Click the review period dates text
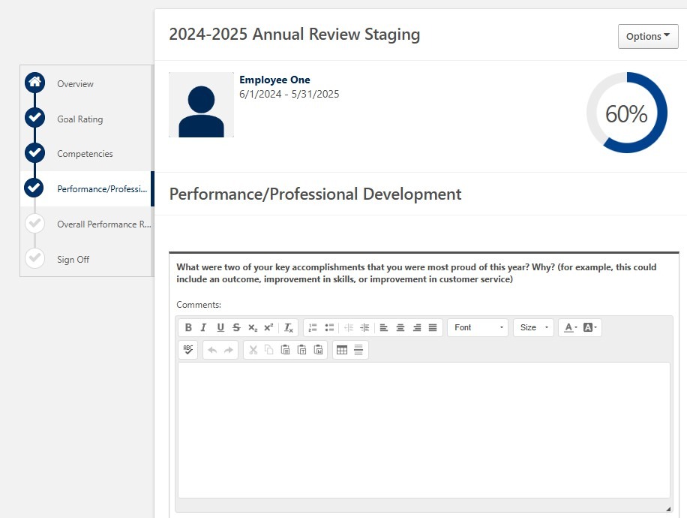 [x=289, y=95]
